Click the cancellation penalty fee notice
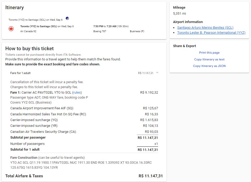 coord(47,82)
